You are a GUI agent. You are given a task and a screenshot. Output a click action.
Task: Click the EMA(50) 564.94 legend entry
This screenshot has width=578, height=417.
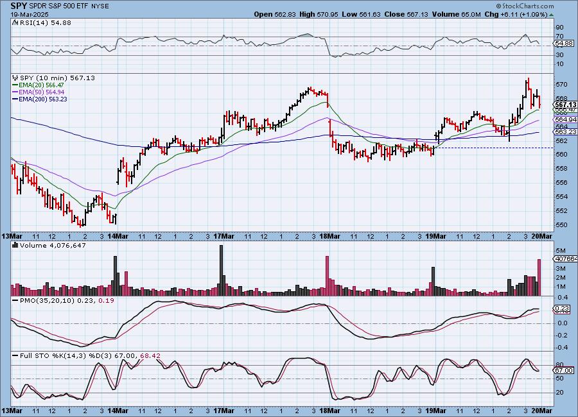pyautogui.click(x=39, y=92)
